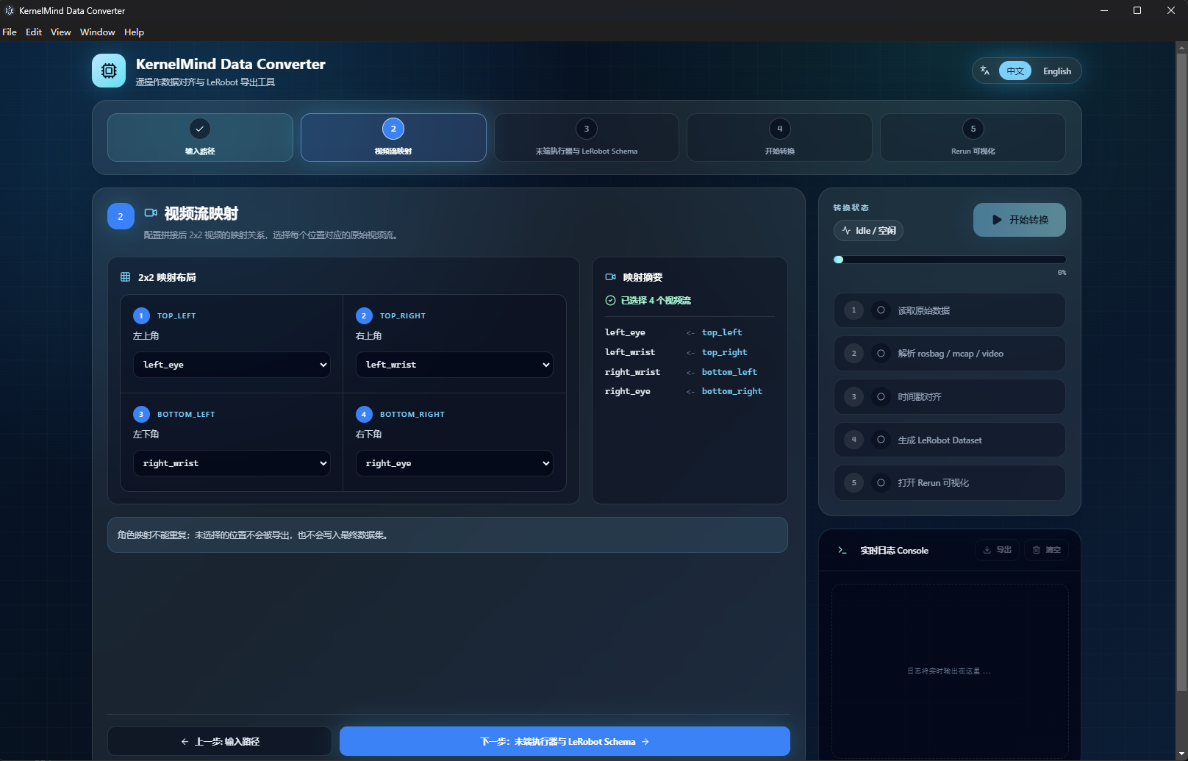Open the TOP_RIGHT left_wrist dropdown
The image size is (1188, 761).
(454, 365)
